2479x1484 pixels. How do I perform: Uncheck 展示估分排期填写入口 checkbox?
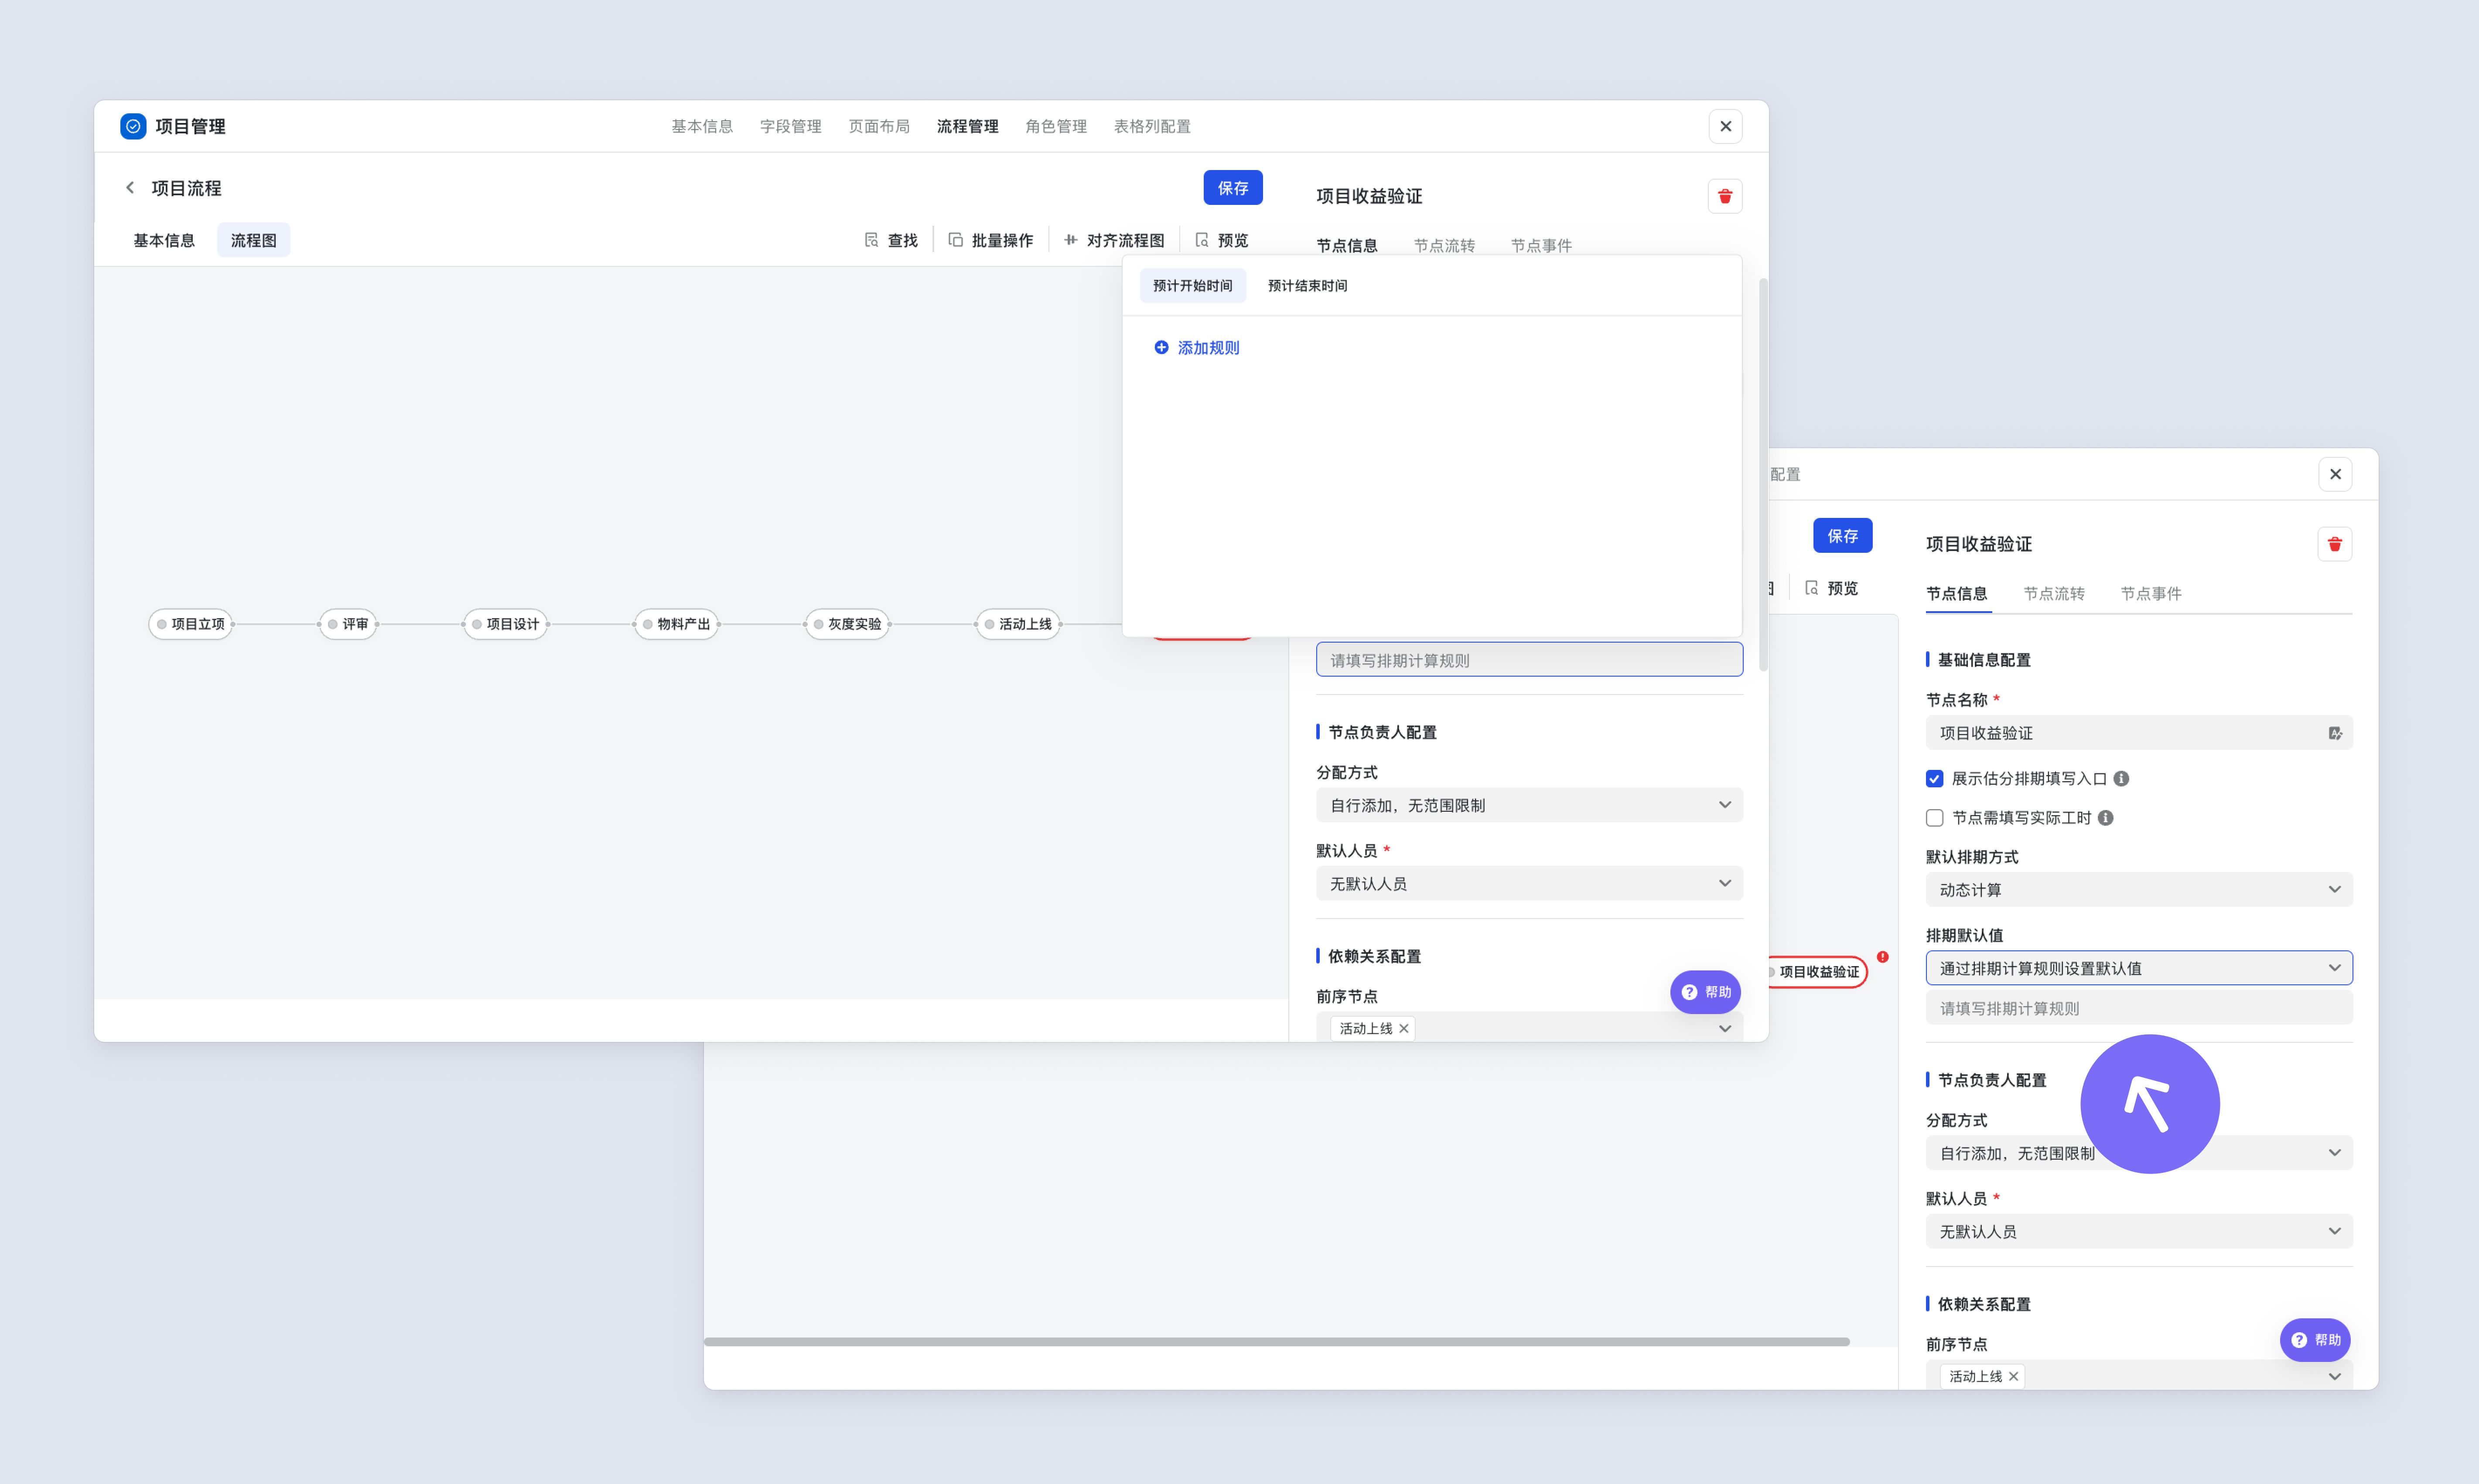coord(1935,778)
